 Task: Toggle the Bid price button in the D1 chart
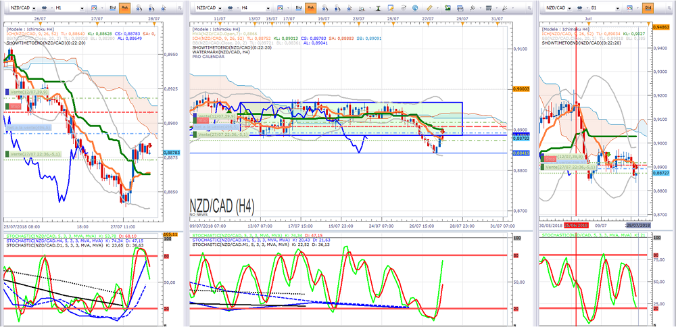(648, 7)
